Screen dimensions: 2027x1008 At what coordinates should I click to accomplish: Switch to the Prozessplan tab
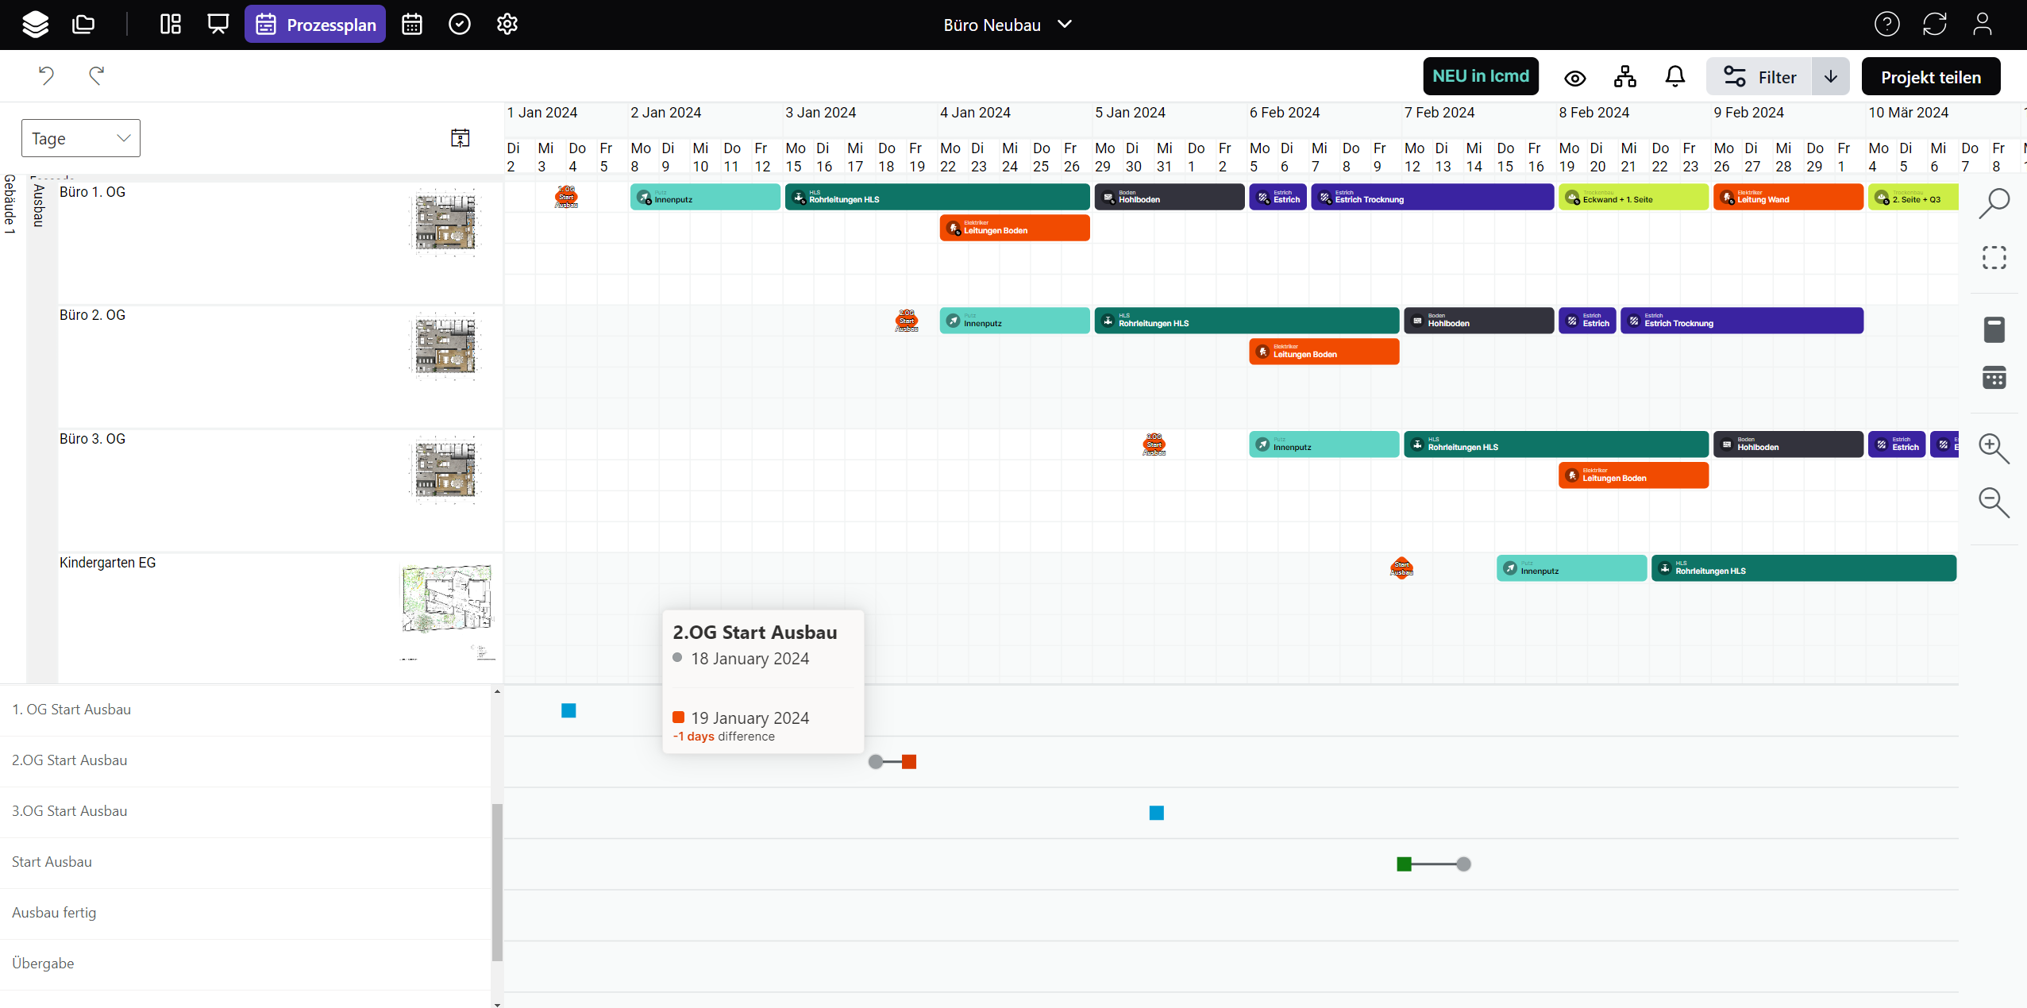coord(315,25)
